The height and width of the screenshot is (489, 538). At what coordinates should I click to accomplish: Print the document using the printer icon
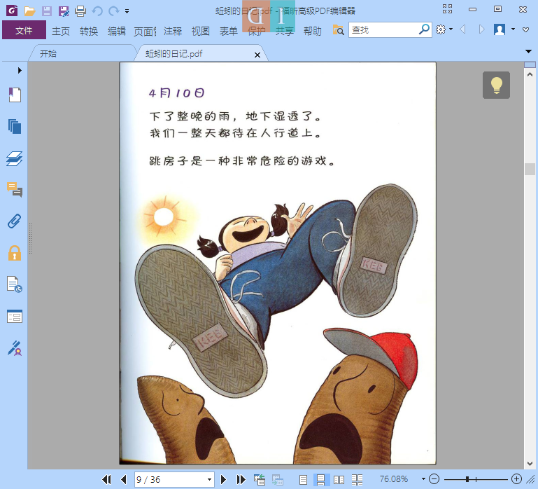tap(80, 11)
